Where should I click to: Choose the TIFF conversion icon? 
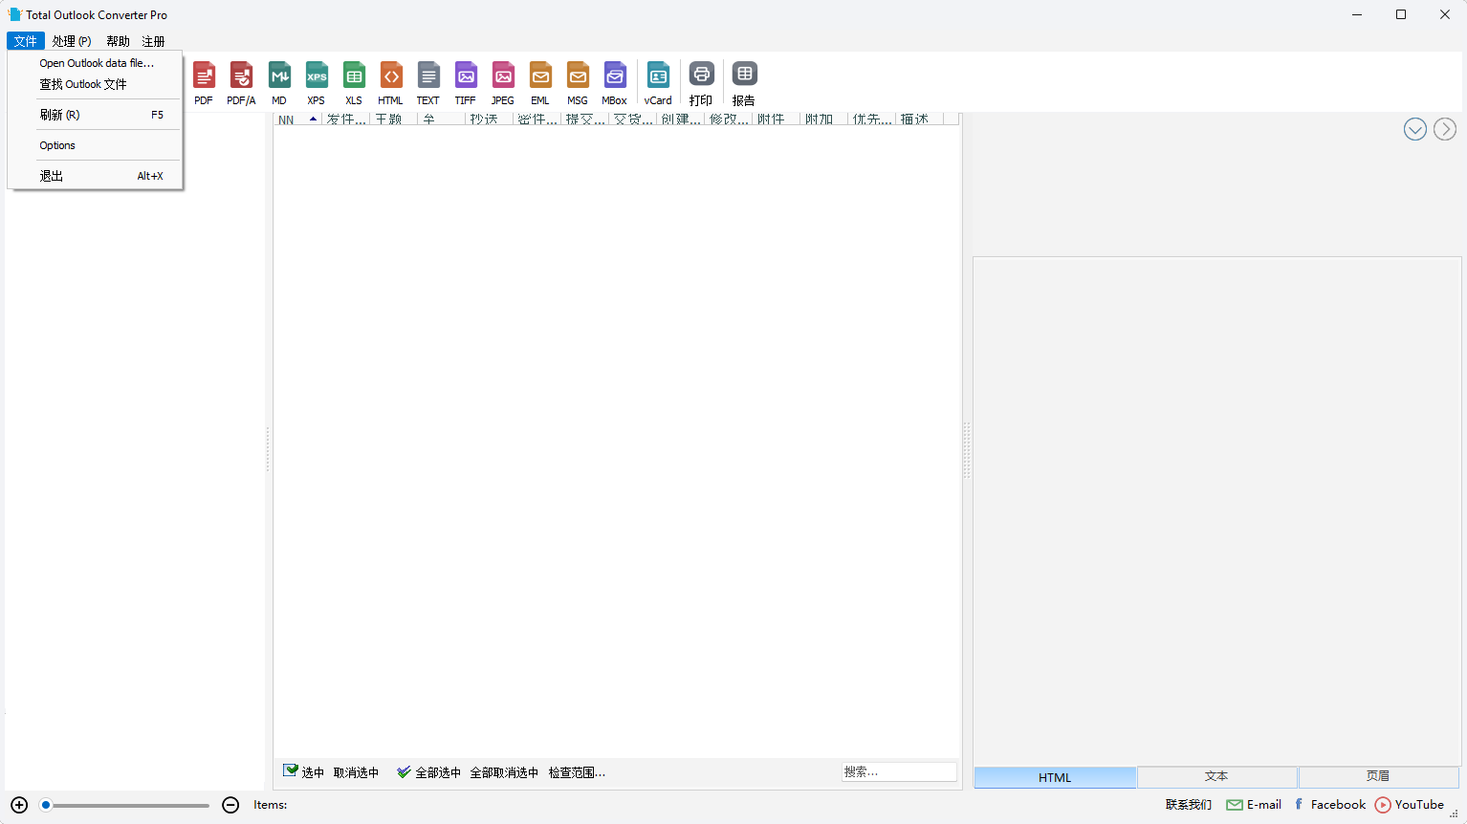pos(466,83)
